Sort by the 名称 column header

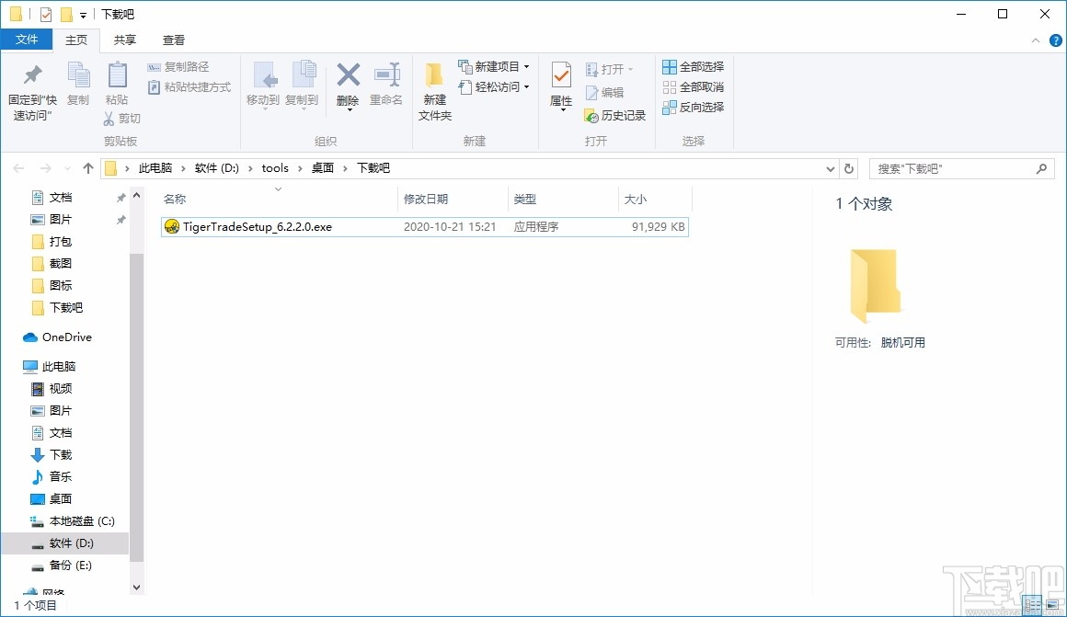pos(175,199)
